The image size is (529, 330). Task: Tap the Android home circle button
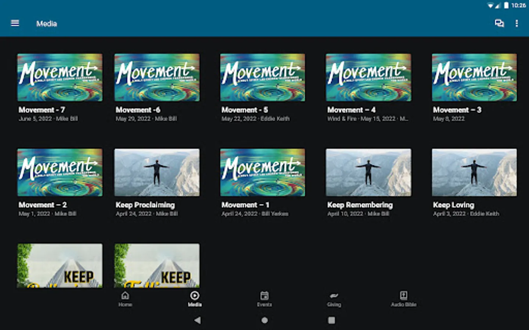(x=264, y=320)
